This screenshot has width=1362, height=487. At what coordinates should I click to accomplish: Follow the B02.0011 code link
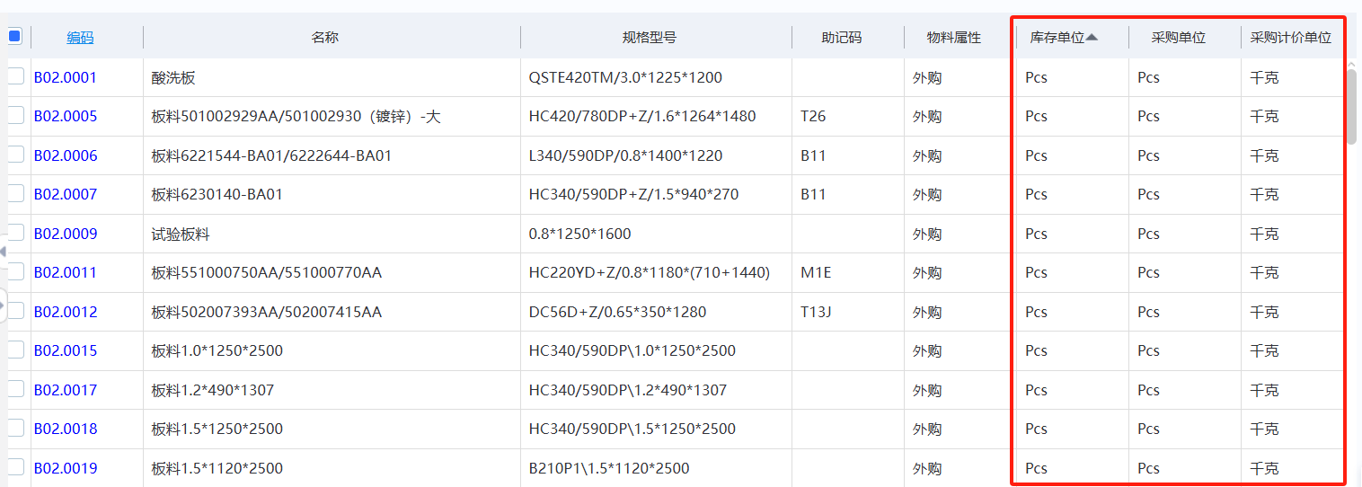click(66, 272)
